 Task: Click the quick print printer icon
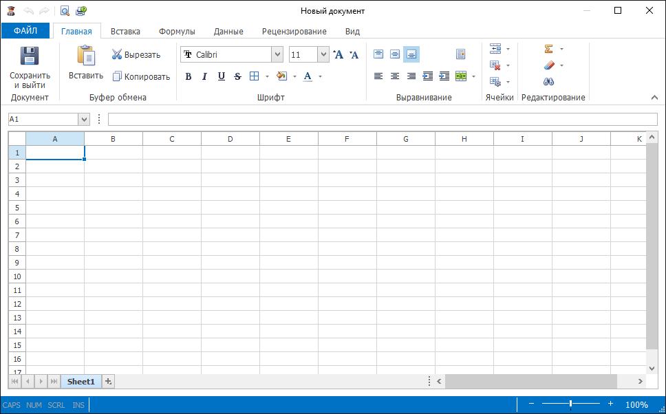80,10
